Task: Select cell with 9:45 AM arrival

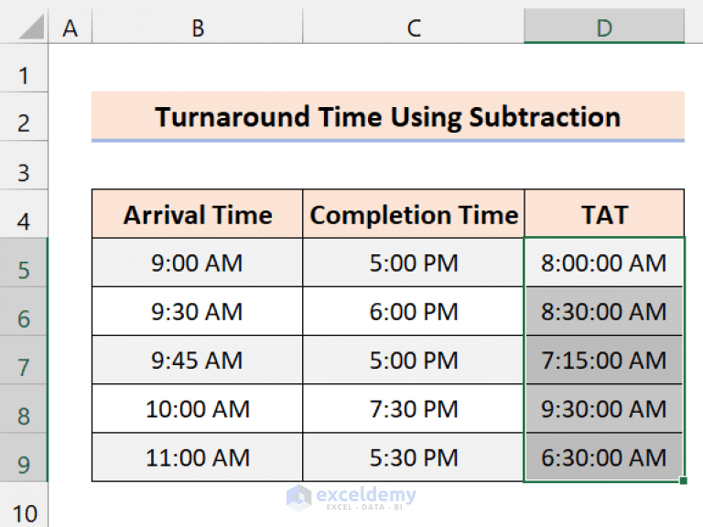Action: (198, 360)
